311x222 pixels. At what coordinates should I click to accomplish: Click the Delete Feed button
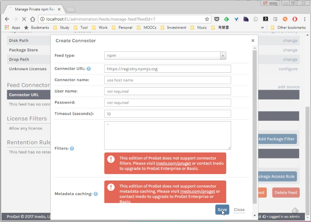click(286, 192)
